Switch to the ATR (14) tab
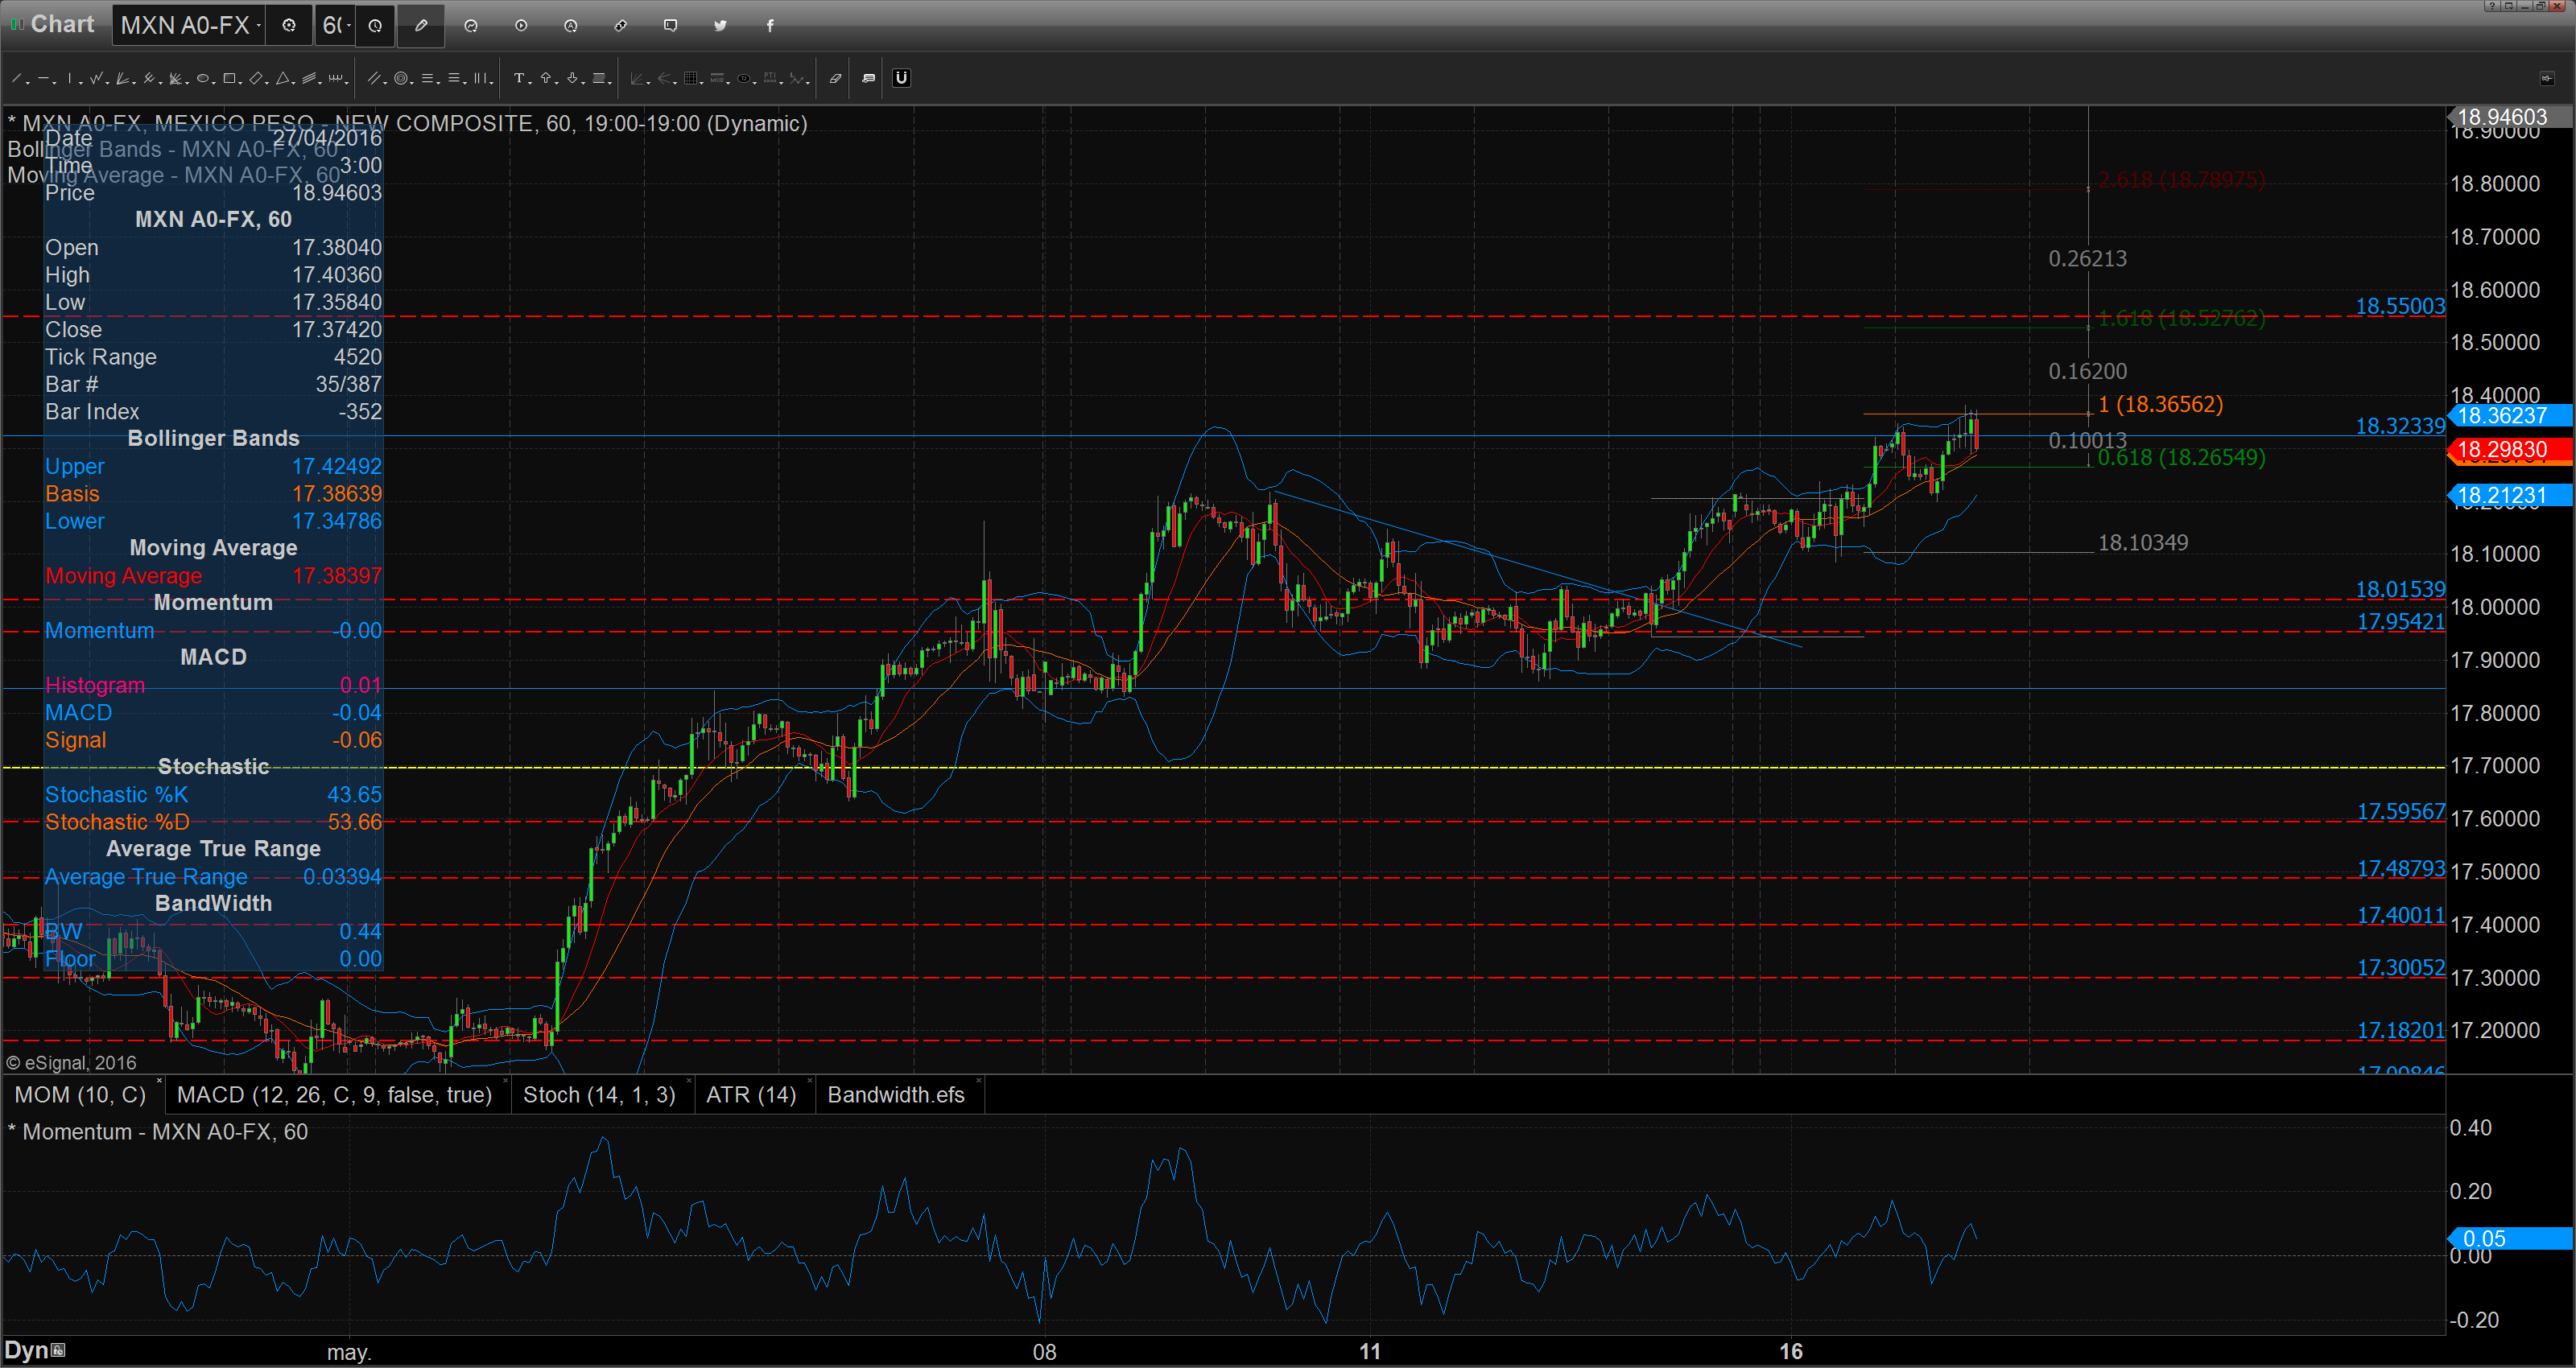Image resolution: width=2576 pixels, height=1368 pixels. (751, 1095)
